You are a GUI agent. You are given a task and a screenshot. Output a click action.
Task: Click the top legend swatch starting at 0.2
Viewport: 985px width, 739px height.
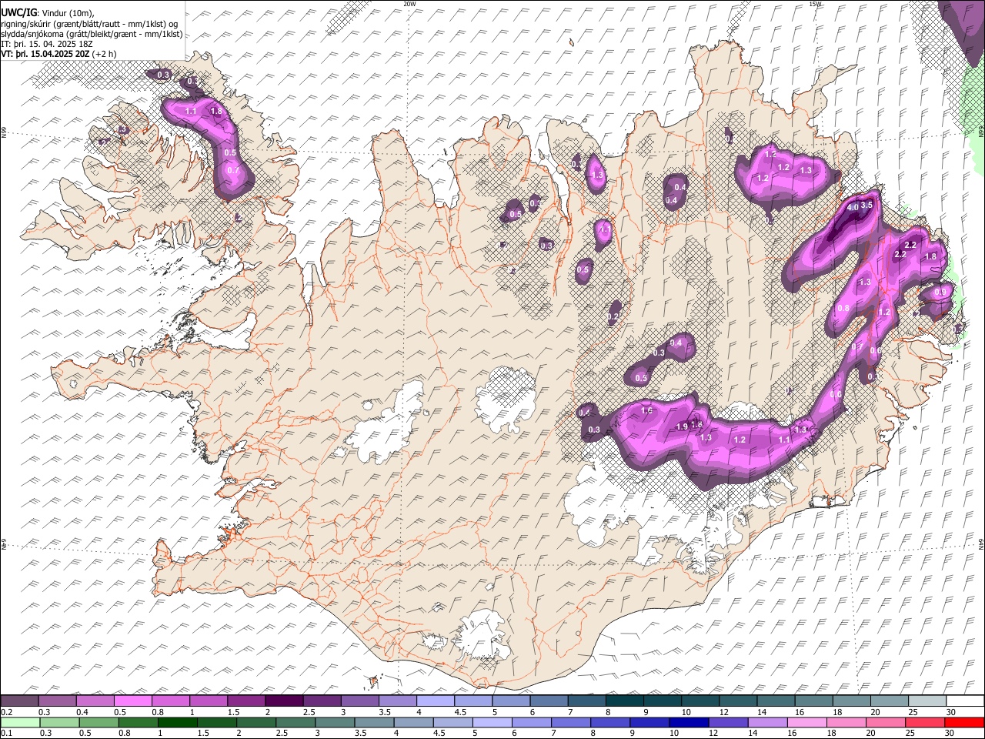(19, 701)
